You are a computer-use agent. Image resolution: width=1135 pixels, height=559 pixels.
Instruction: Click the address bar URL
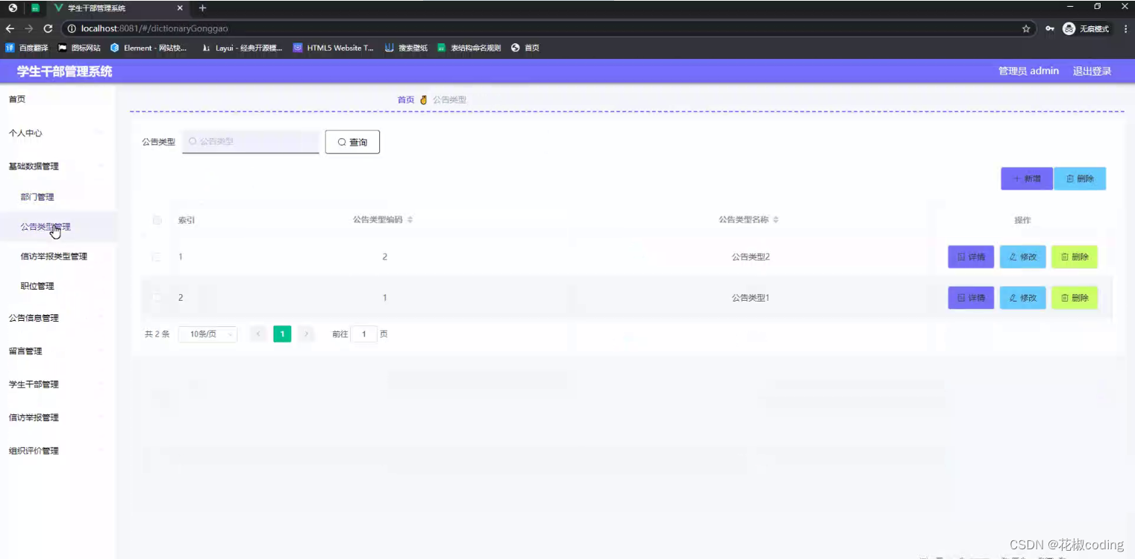[154, 28]
